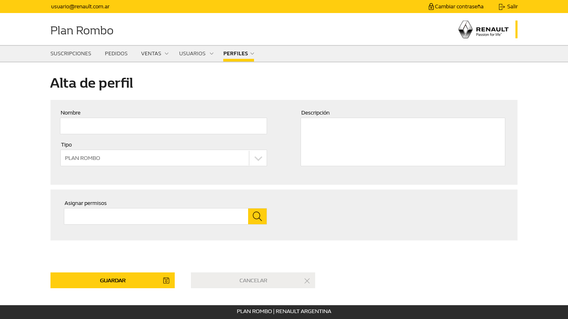Image resolution: width=568 pixels, height=319 pixels.
Task: Focus the Descripción text area
Action: point(403,142)
